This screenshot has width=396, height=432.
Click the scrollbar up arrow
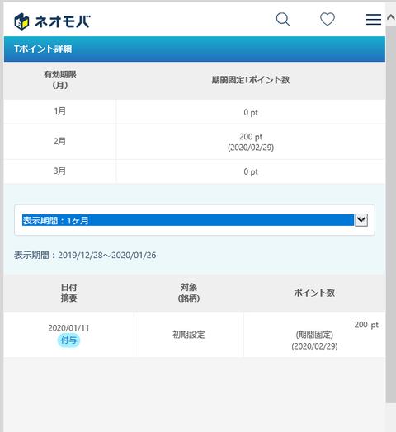pos(391,17)
